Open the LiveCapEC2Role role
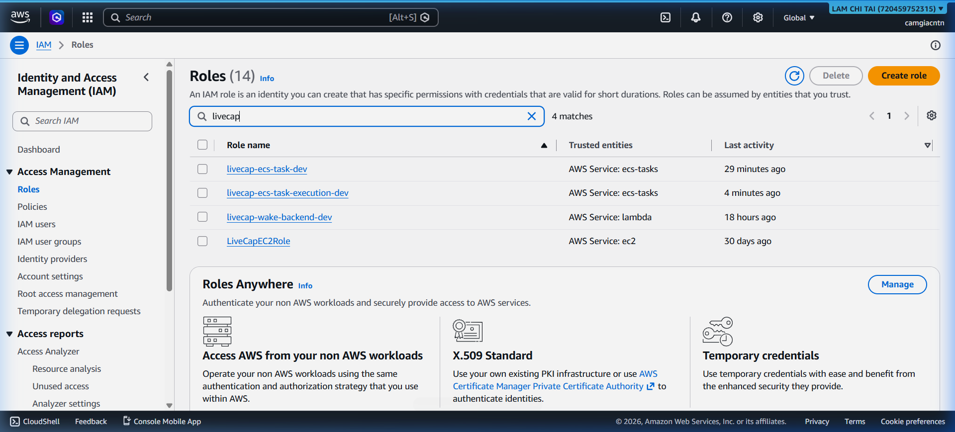 tap(258, 241)
